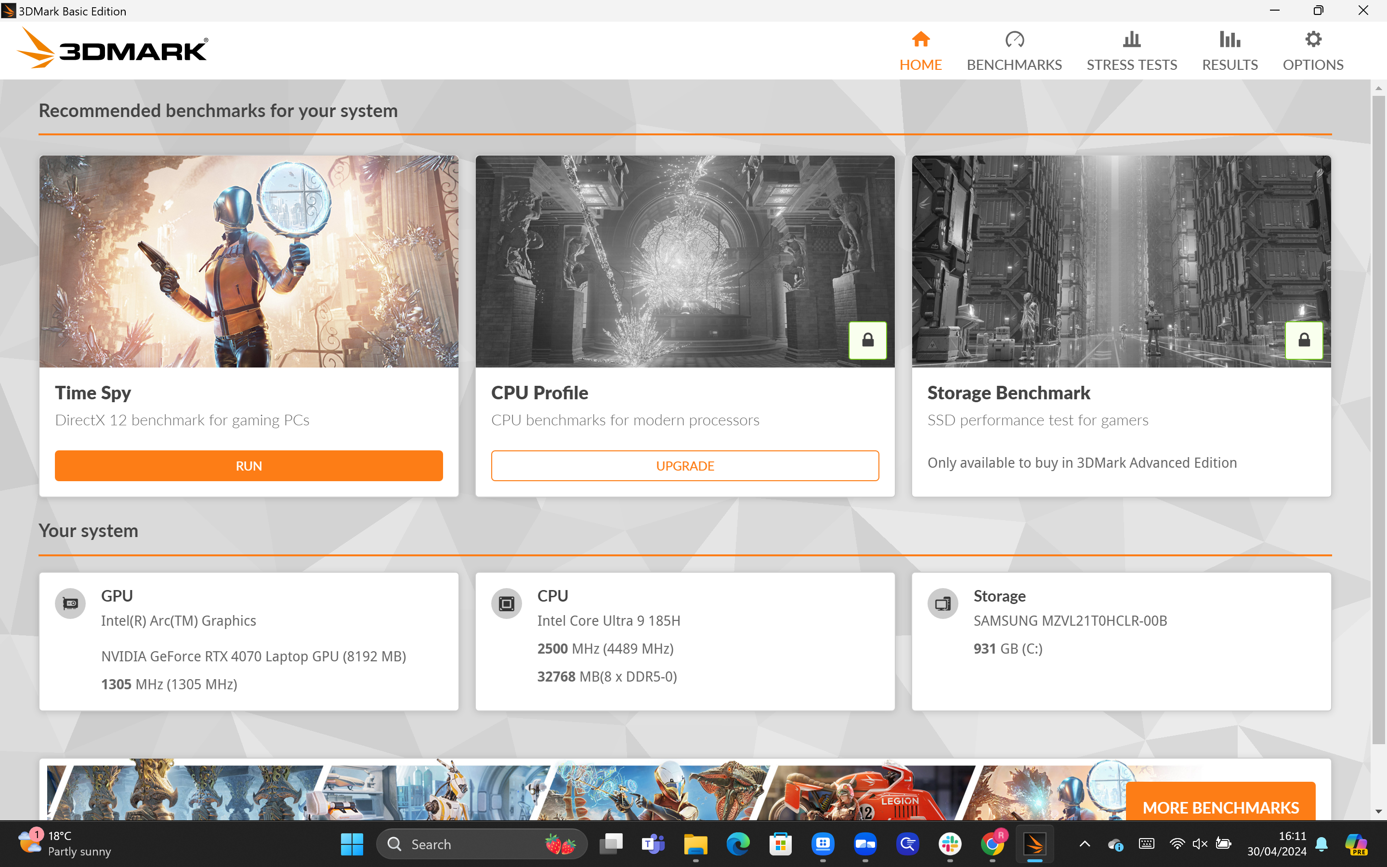
Task: Open the clock showing 16:11
Action: (x=1276, y=843)
